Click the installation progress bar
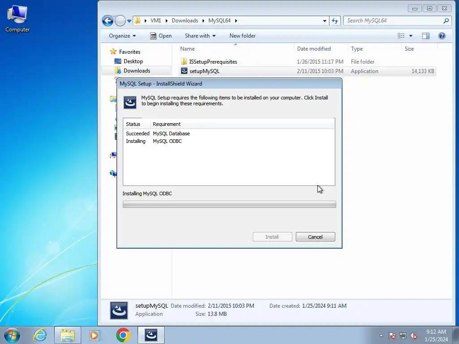Image resolution: width=459 pixels, height=344 pixels. pyautogui.click(x=229, y=204)
